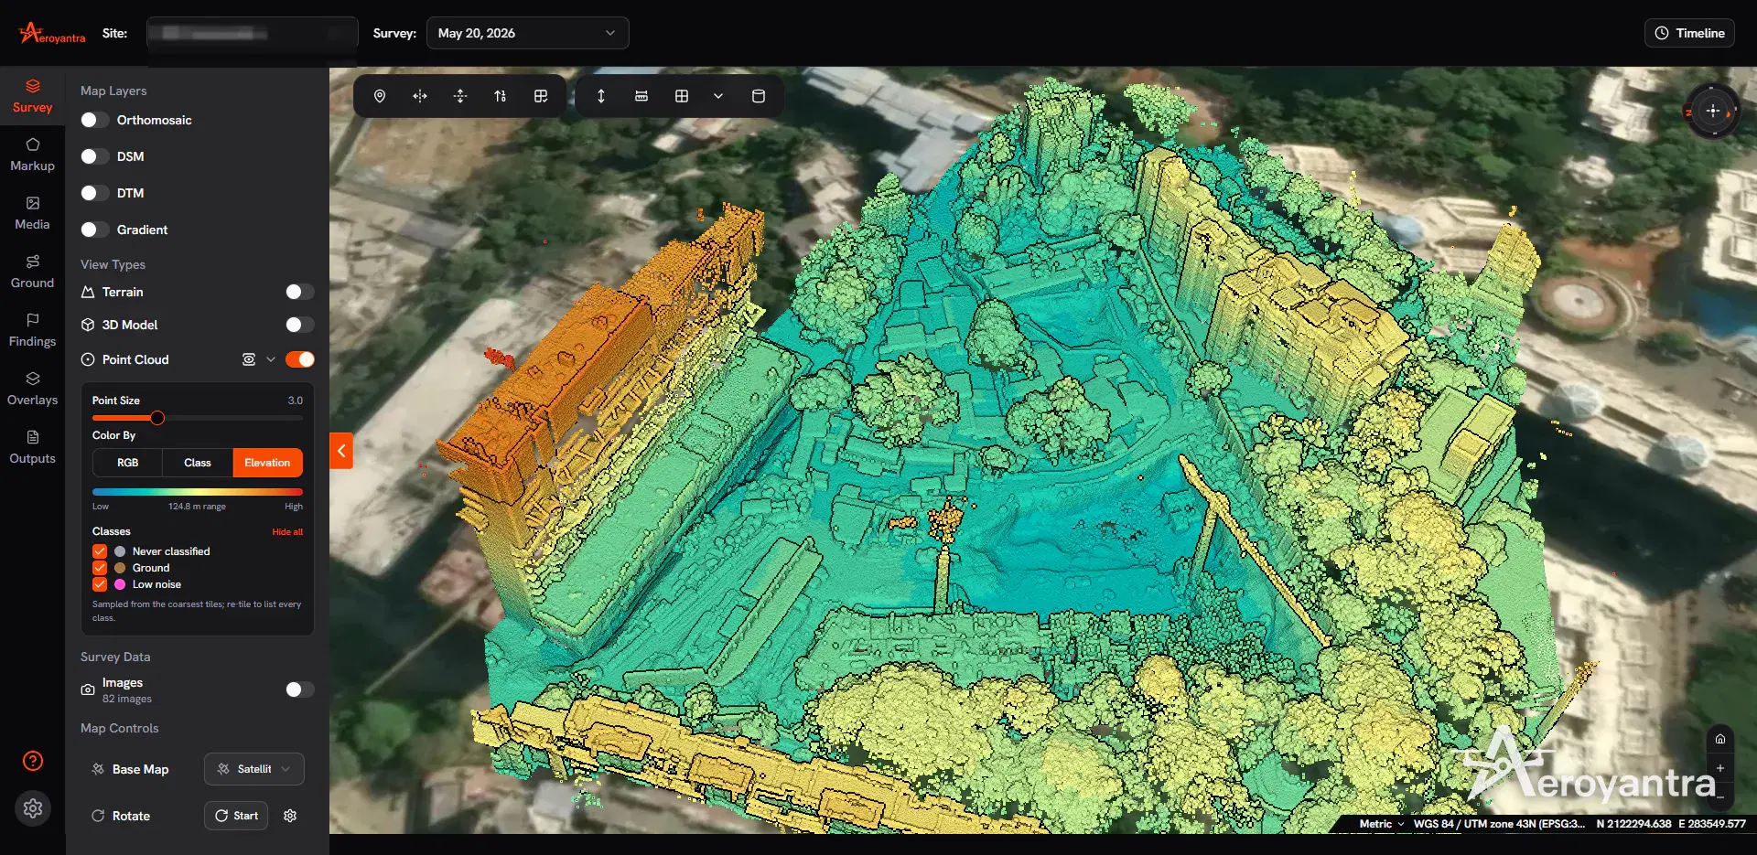Viewport: 1757px width, 855px height.
Task: Choose the vertical split arrows tool
Action: [460, 96]
